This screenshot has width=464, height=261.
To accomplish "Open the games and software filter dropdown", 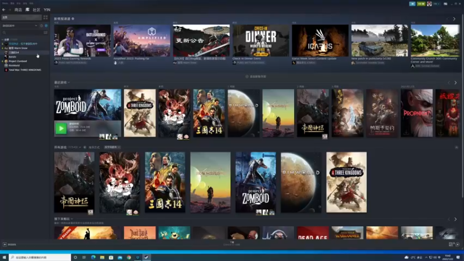I will [x=20, y=26].
